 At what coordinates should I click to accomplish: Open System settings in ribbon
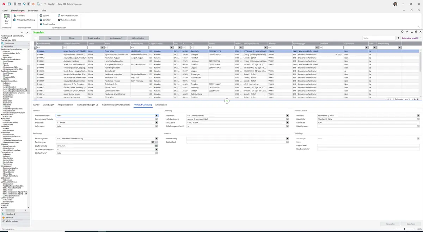coord(44,16)
